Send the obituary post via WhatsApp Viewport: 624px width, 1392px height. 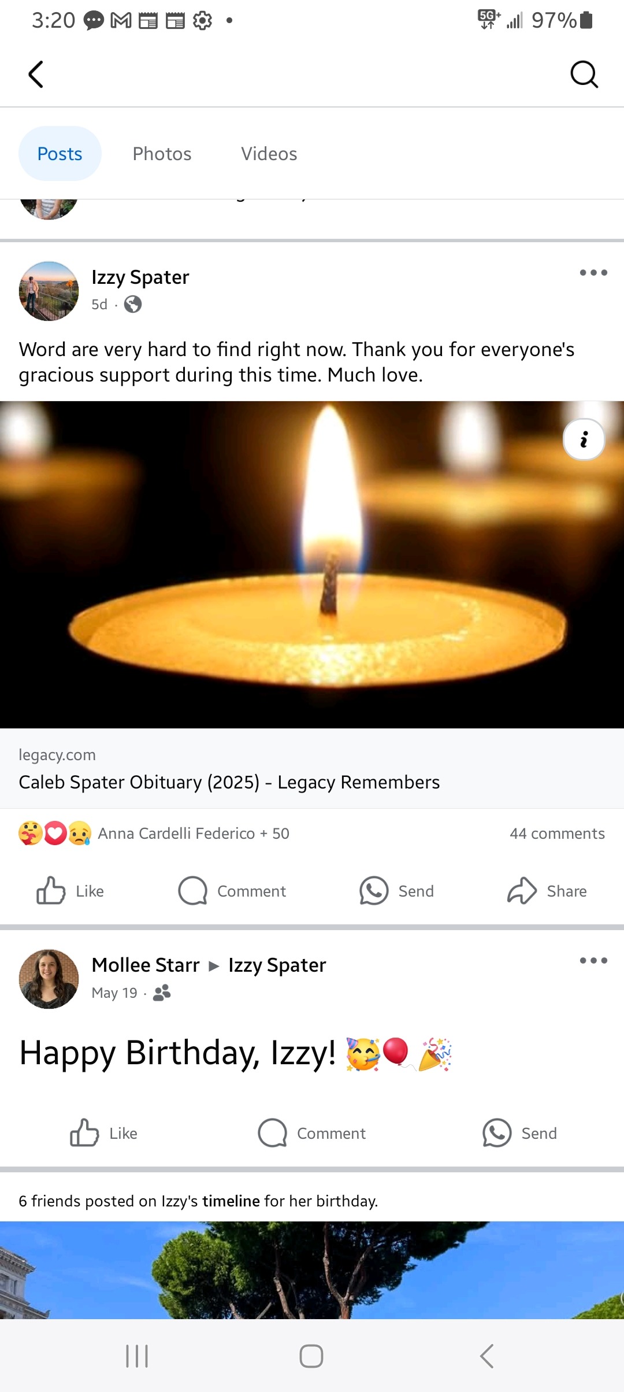pyautogui.click(x=396, y=891)
